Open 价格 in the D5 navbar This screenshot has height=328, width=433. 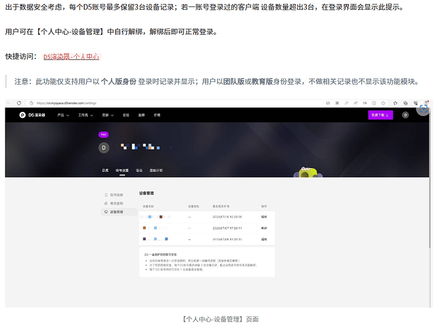tap(157, 115)
